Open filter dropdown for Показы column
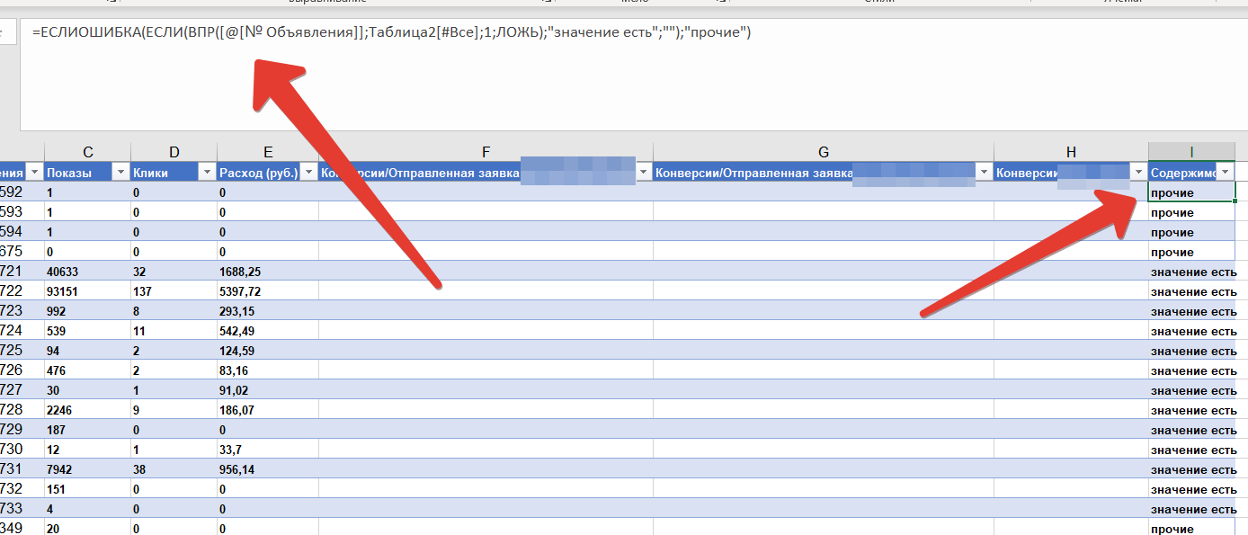Screen dimensions: 1248x535 click(x=120, y=173)
